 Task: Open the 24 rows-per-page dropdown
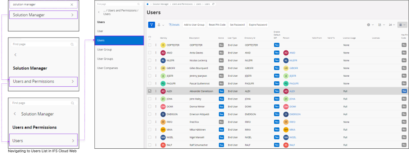392,25
